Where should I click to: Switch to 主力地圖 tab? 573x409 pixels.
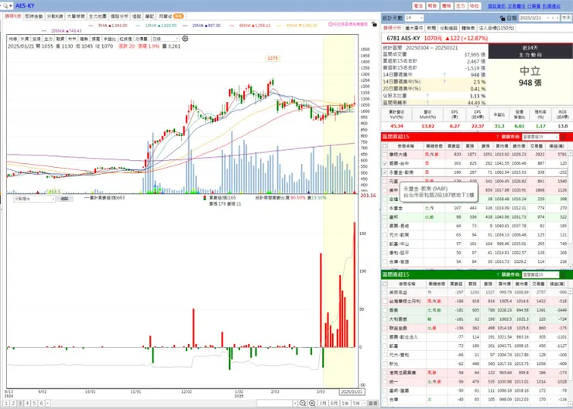click(x=98, y=16)
